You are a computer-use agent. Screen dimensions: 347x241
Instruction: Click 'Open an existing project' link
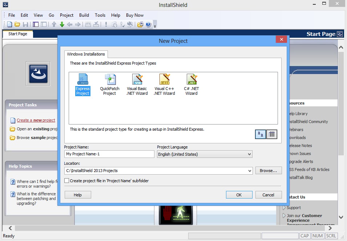(x=37, y=129)
